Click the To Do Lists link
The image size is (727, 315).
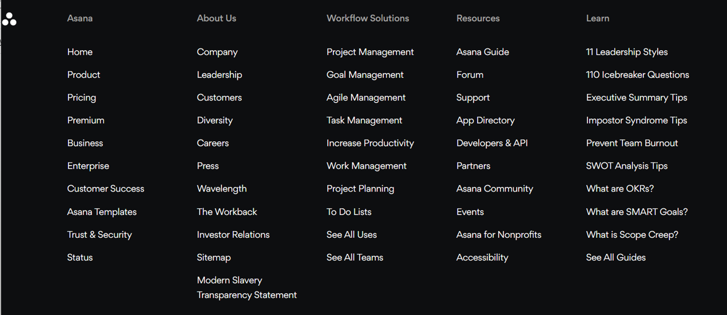tap(349, 212)
